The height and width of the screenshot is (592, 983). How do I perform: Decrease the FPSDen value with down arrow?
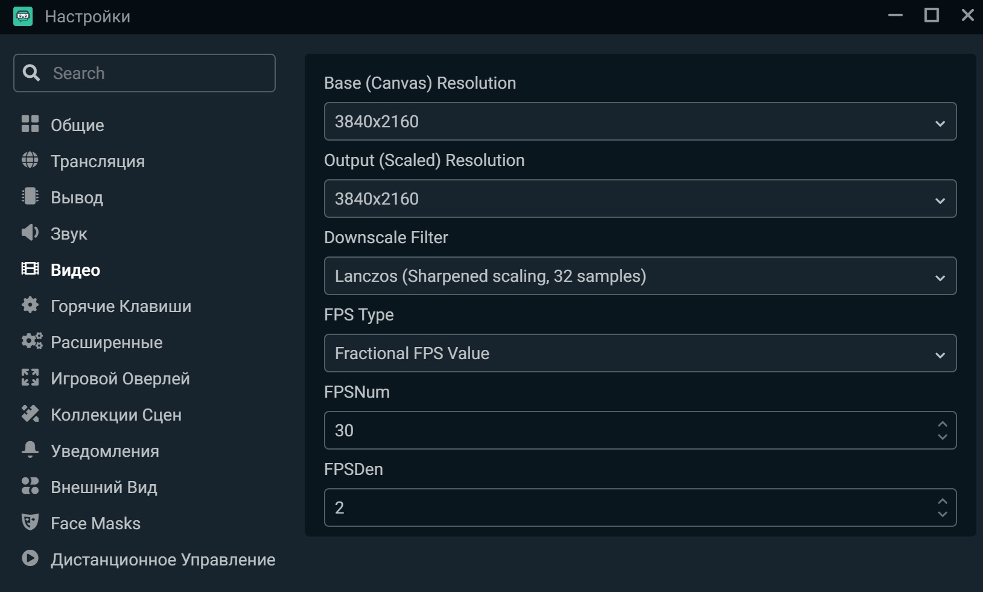coord(943,514)
